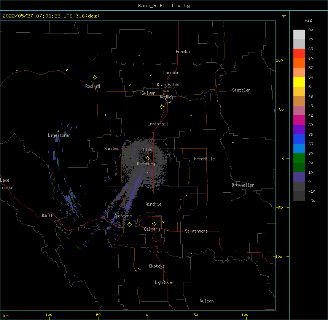Click the Vulcan label
This screenshot has height=320, width=328.
coord(207,301)
